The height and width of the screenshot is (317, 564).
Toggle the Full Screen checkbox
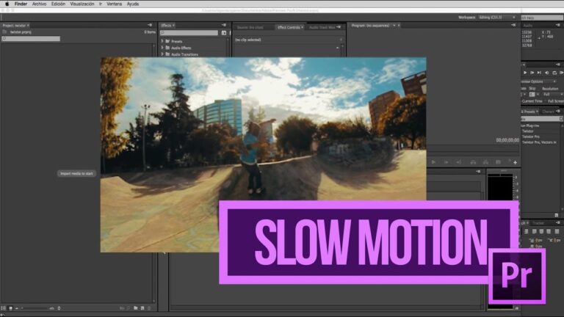(554, 101)
